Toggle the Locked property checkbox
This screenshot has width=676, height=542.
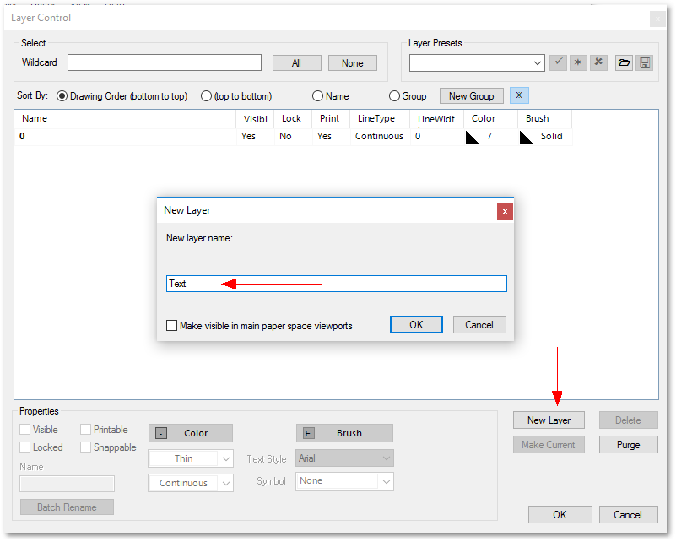click(25, 447)
